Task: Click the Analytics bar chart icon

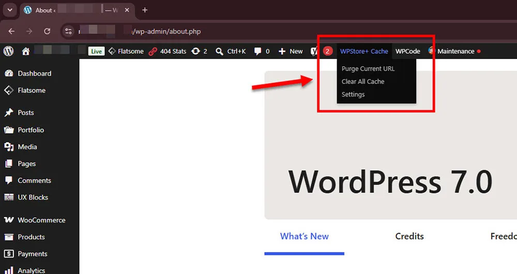Action: (9, 270)
